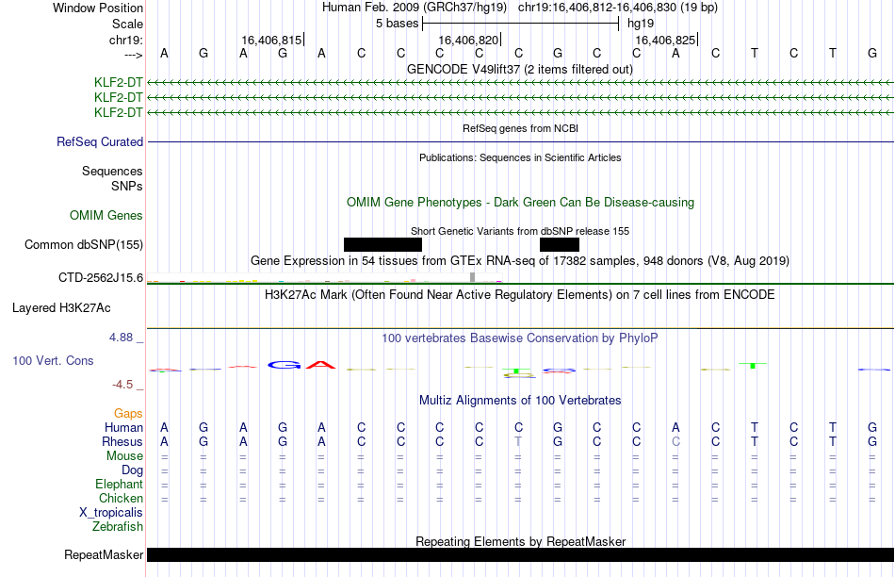
Task: Click the Rhesus species label
Action: tap(122, 442)
